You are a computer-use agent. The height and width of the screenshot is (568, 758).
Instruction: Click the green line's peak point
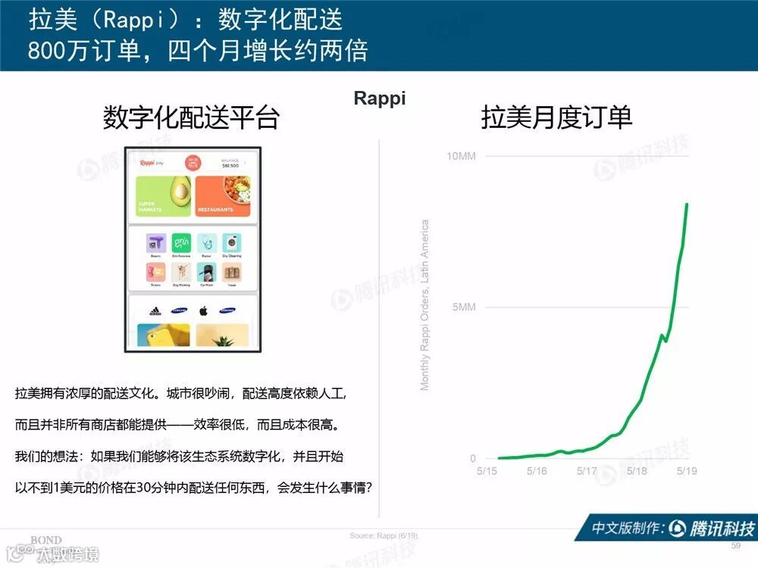coord(687,204)
